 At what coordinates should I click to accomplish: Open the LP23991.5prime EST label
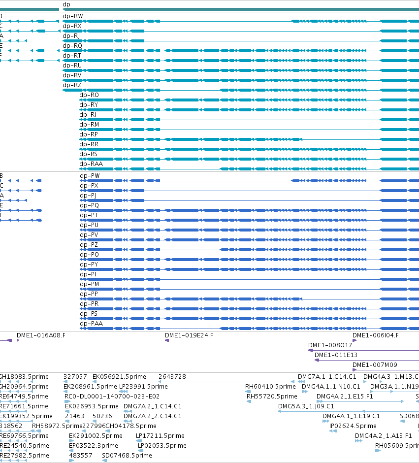coord(143,387)
